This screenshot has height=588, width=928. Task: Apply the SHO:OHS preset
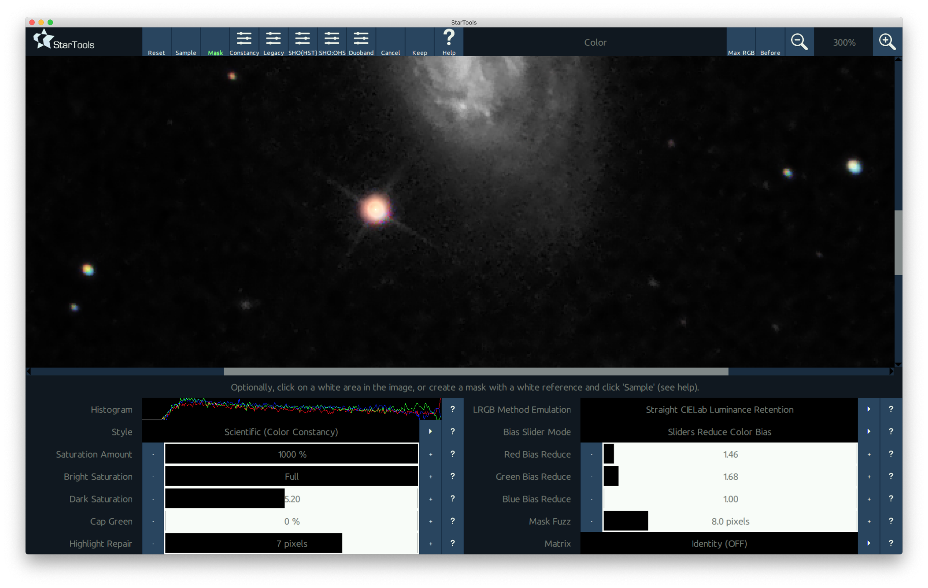click(332, 42)
